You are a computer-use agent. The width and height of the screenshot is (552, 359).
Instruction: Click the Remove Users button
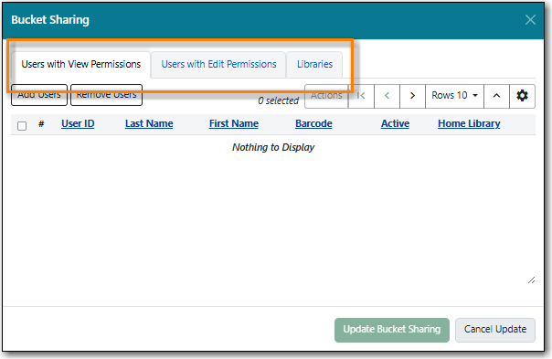coord(106,95)
